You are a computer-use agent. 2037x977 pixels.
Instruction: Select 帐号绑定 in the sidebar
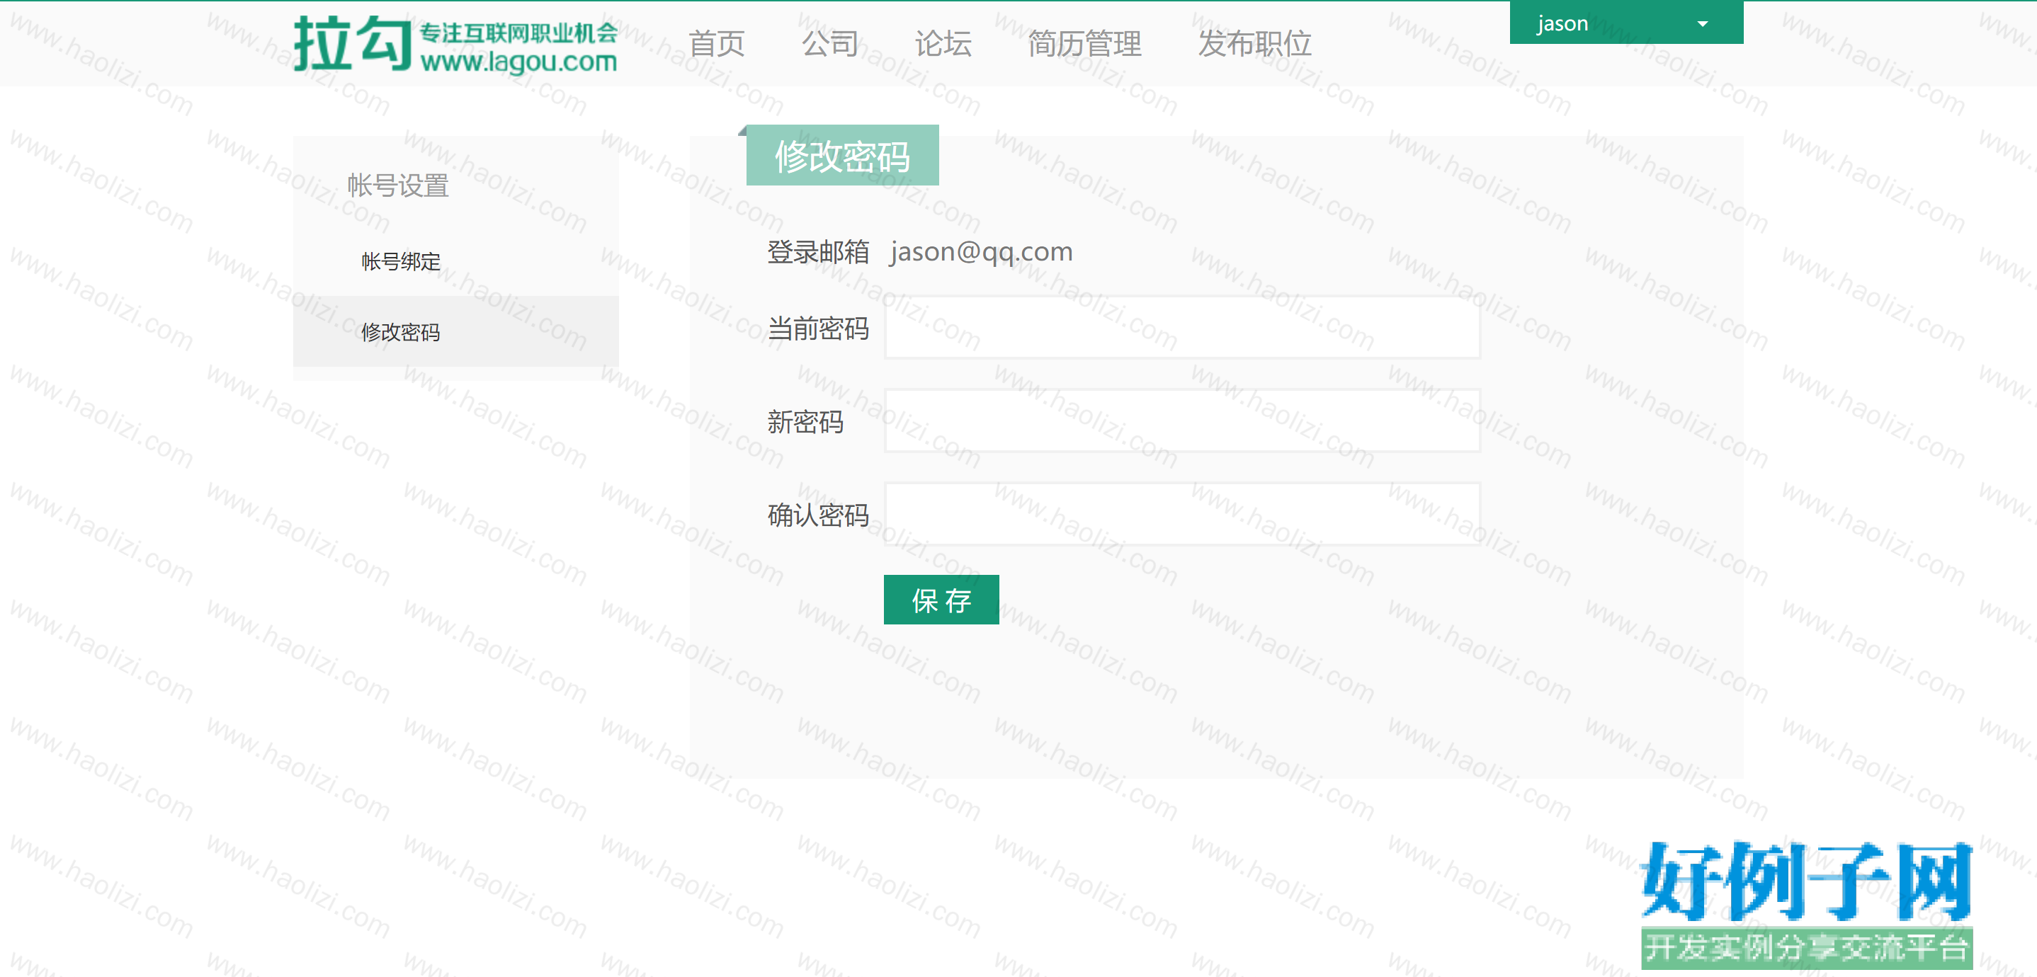tap(455, 261)
